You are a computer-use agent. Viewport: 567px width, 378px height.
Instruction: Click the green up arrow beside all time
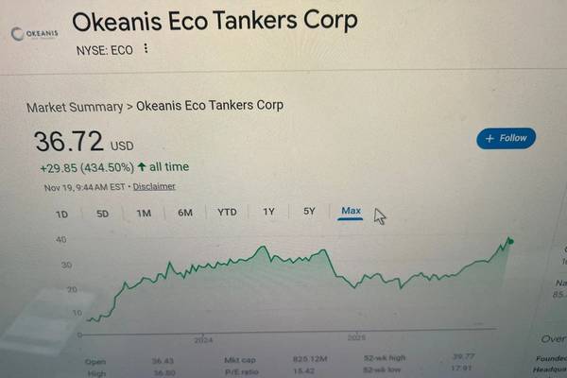pos(142,167)
